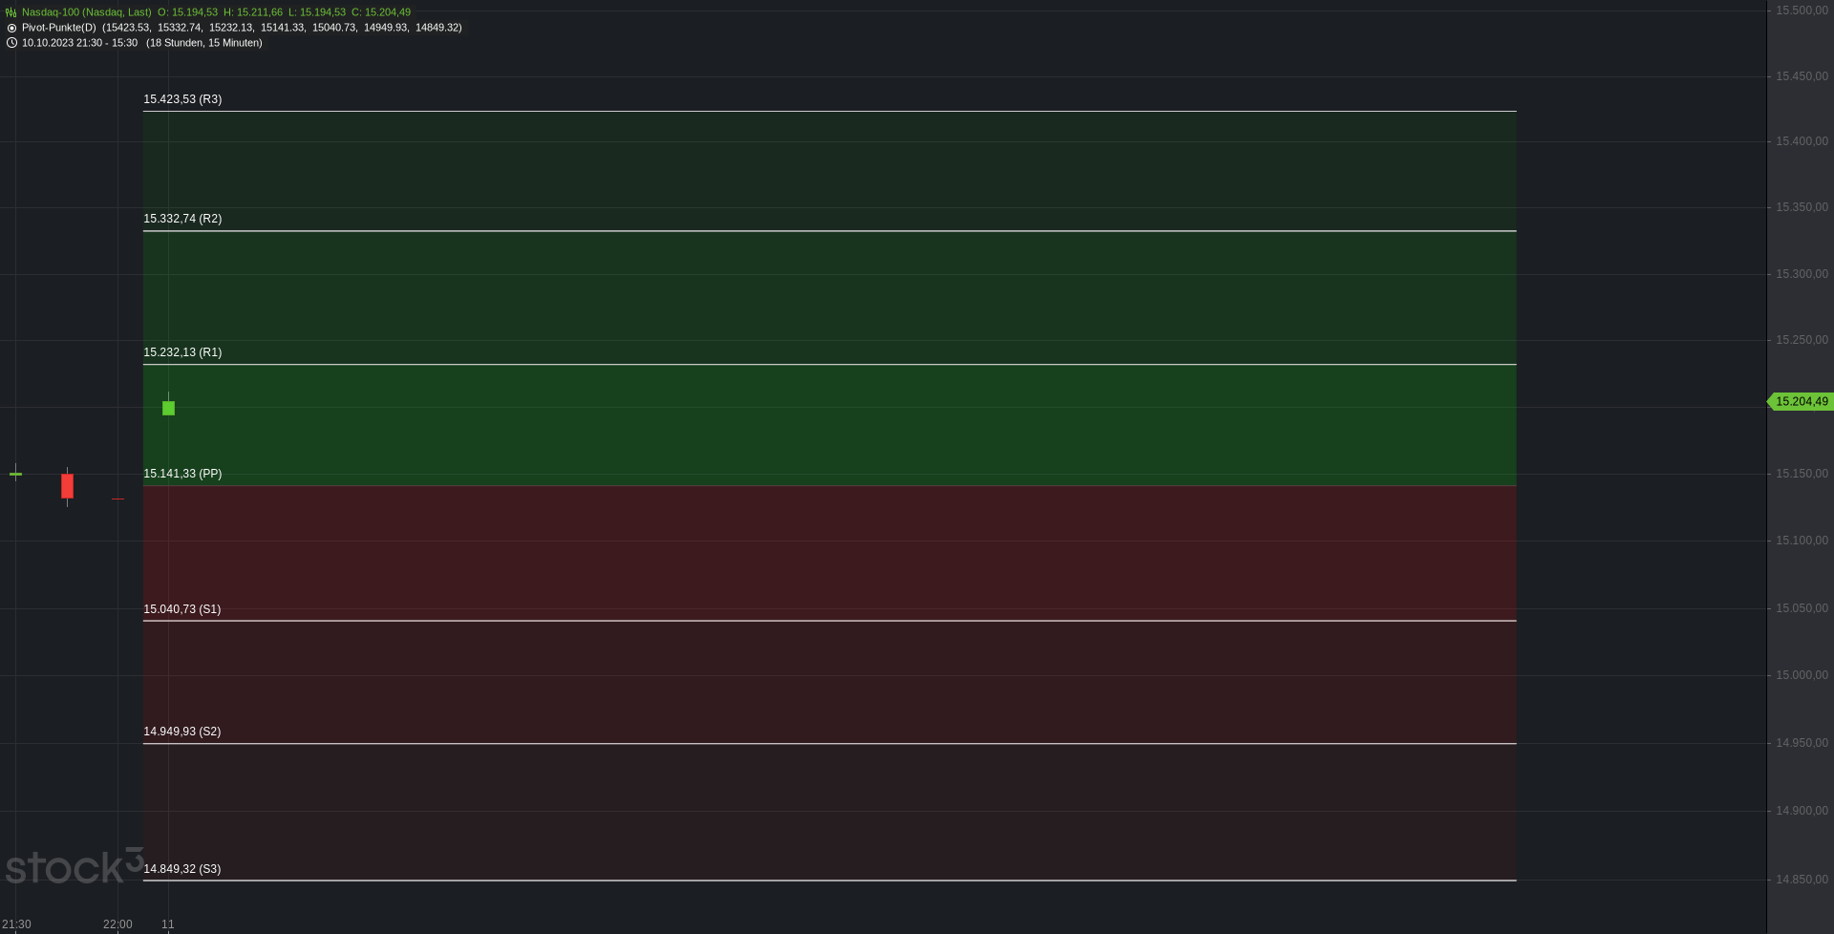
Task: Select the 14.849,32 (S3) support label
Action: pyautogui.click(x=181, y=869)
